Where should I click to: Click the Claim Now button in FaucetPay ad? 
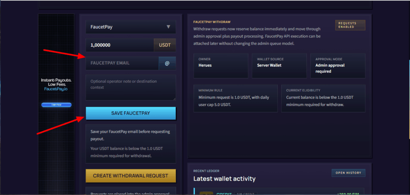(56, 105)
